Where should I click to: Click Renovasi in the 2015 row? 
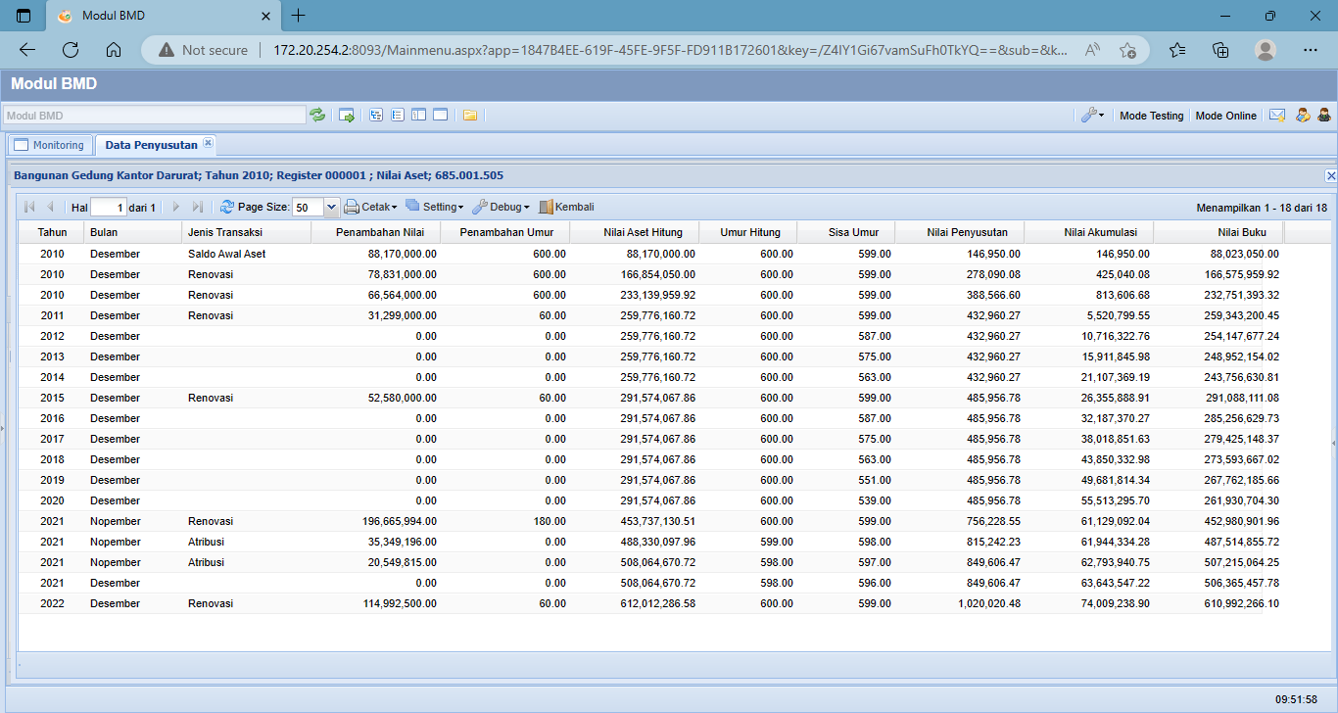246,398
